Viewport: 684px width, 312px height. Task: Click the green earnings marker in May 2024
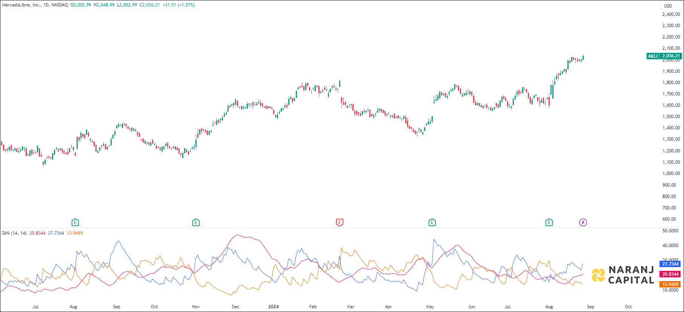click(432, 222)
